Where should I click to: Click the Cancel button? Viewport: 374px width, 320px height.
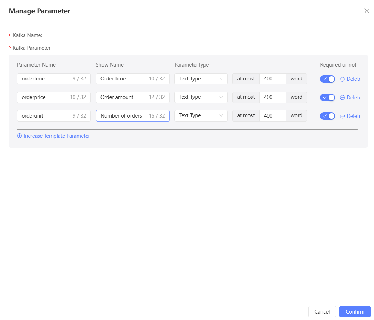pos(322,312)
